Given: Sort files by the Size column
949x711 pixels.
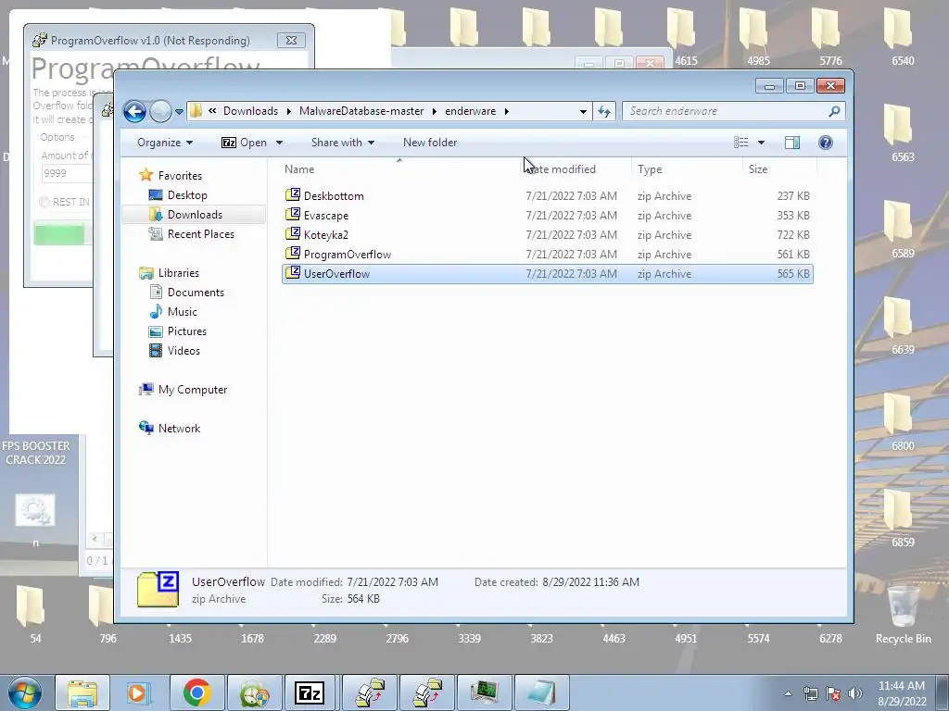Looking at the screenshot, I should 758,169.
